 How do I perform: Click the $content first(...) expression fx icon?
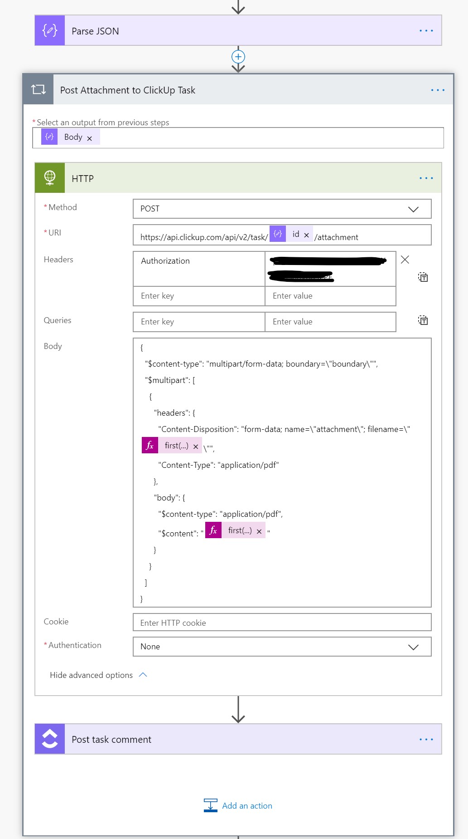[x=213, y=530]
